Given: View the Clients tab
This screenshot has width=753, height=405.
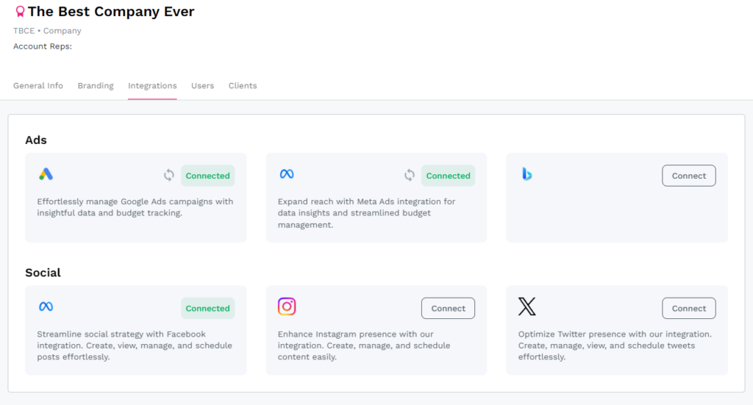Looking at the screenshot, I should click(243, 86).
